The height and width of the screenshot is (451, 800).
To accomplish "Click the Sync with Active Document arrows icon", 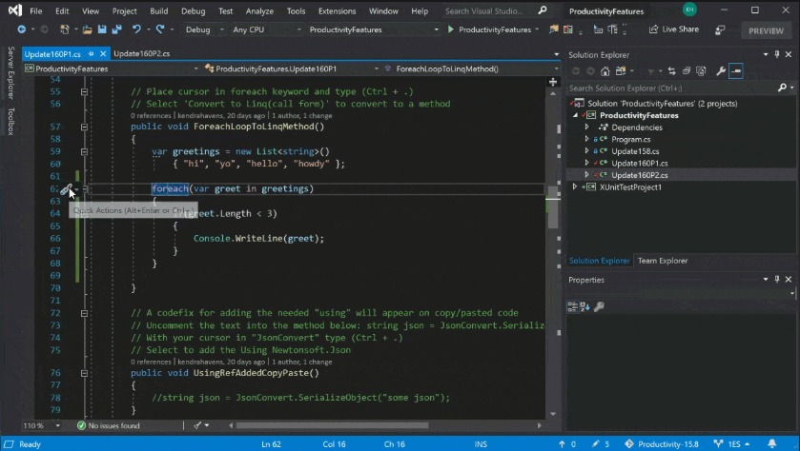I will [x=671, y=70].
